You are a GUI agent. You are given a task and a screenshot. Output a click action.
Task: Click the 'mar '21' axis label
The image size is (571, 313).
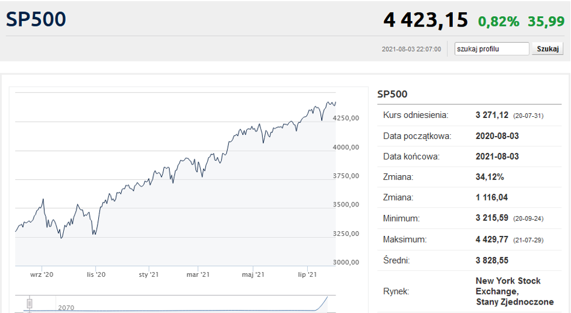click(198, 274)
